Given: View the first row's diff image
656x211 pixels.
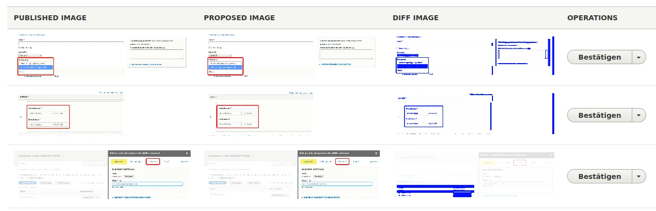Looking at the screenshot, I should tap(475, 55).
